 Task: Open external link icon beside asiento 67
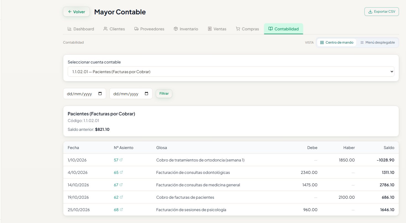pos(121,185)
